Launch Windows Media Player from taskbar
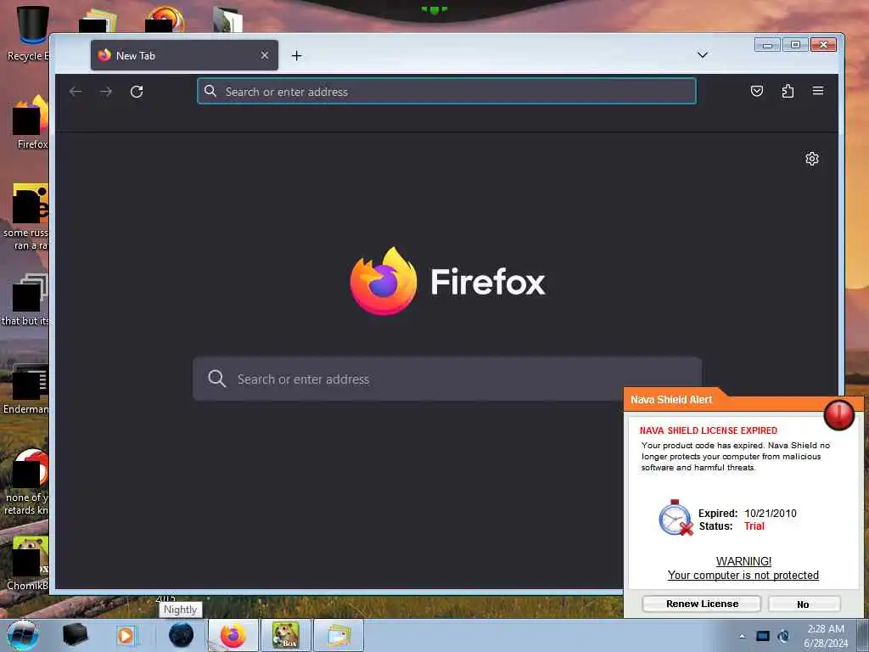Image resolution: width=869 pixels, height=652 pixels. (x=126, y=635)
